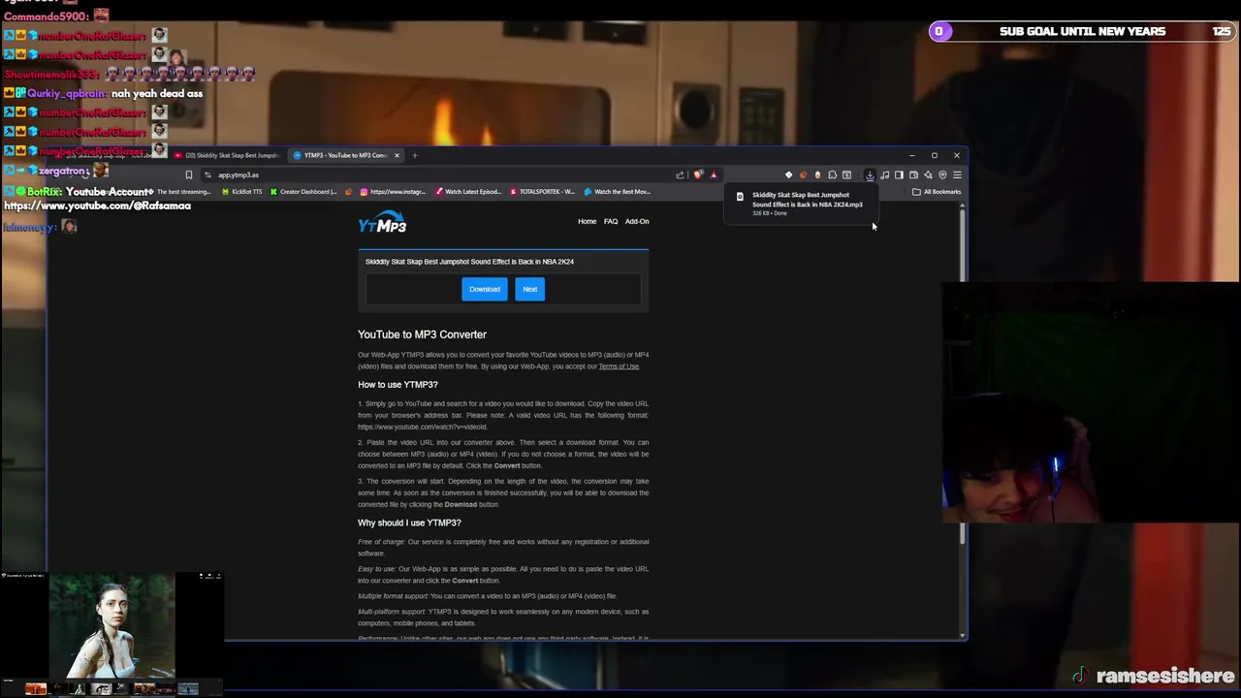Click the woman photo in image viewer window

tap(111, 626)
